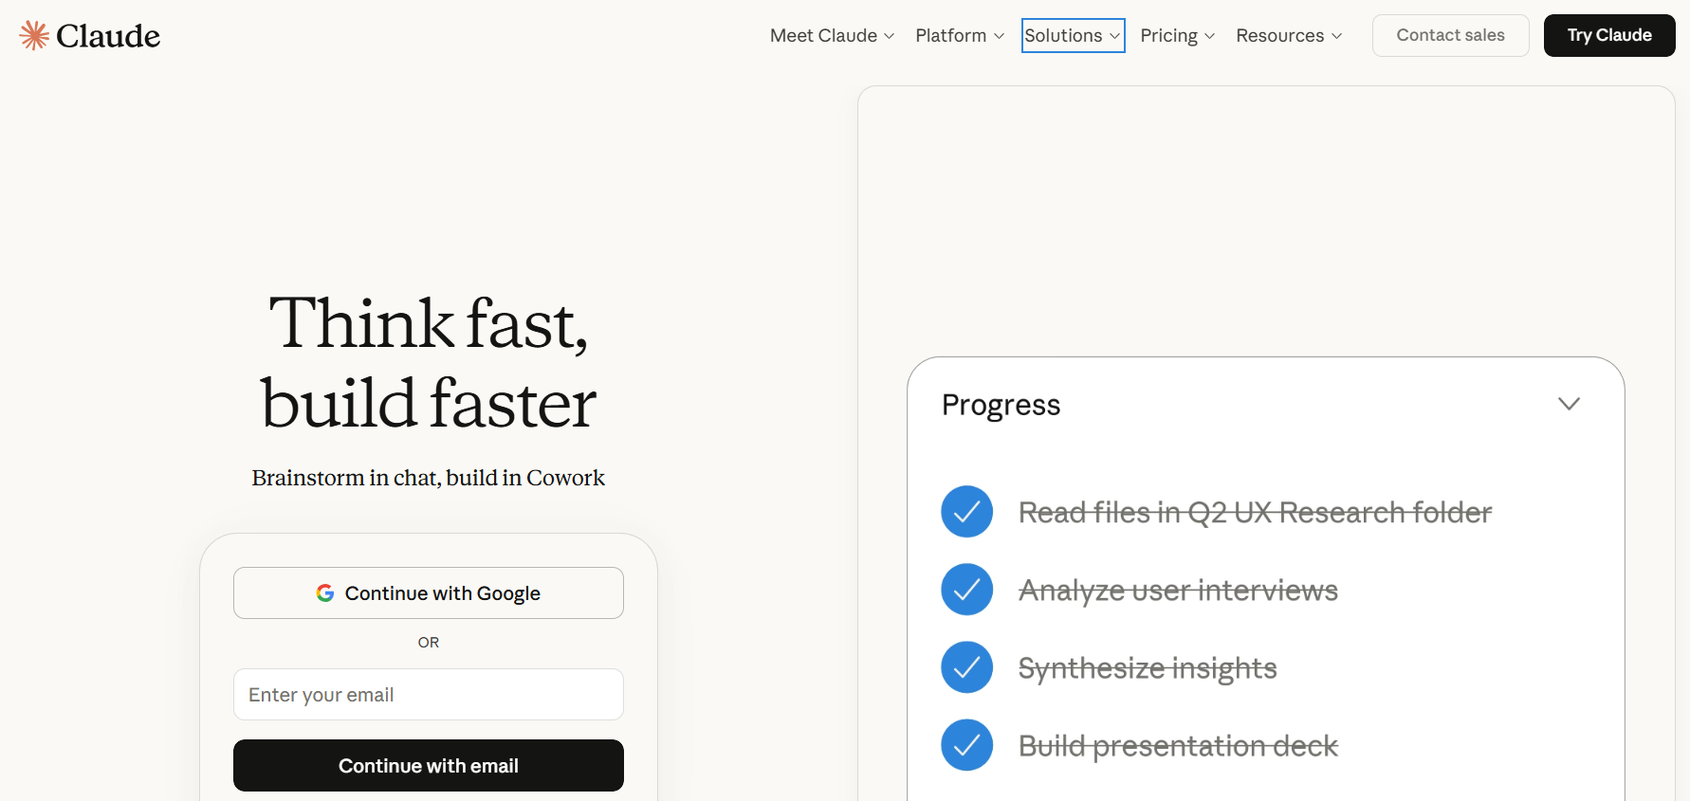Click the text Build presentation deck

1178,745
